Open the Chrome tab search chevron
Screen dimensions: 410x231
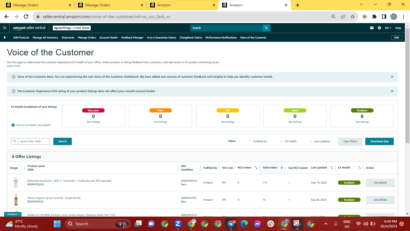(361, 5)
